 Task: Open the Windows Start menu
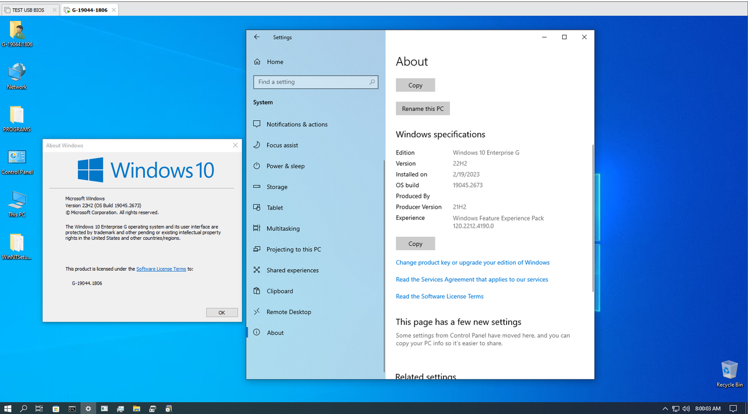(x=8, y=409)
